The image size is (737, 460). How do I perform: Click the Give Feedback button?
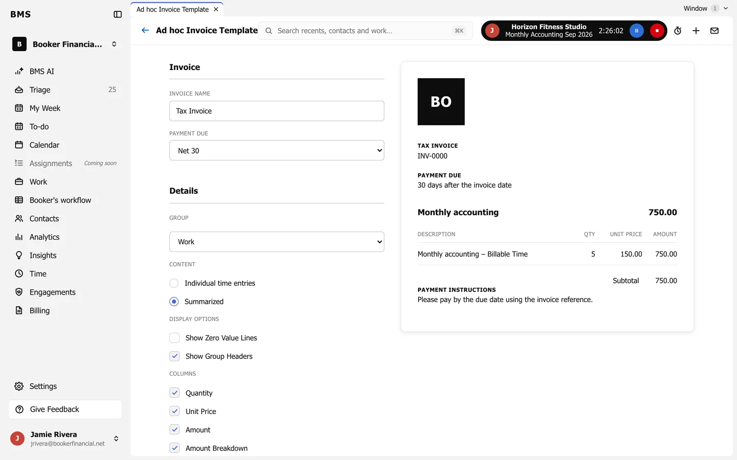[x=66, y=409]
